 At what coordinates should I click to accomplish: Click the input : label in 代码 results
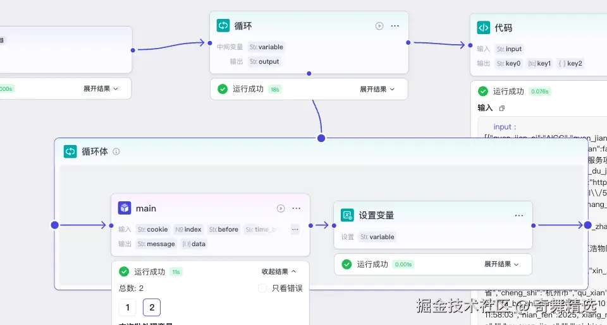pos(505,127)
